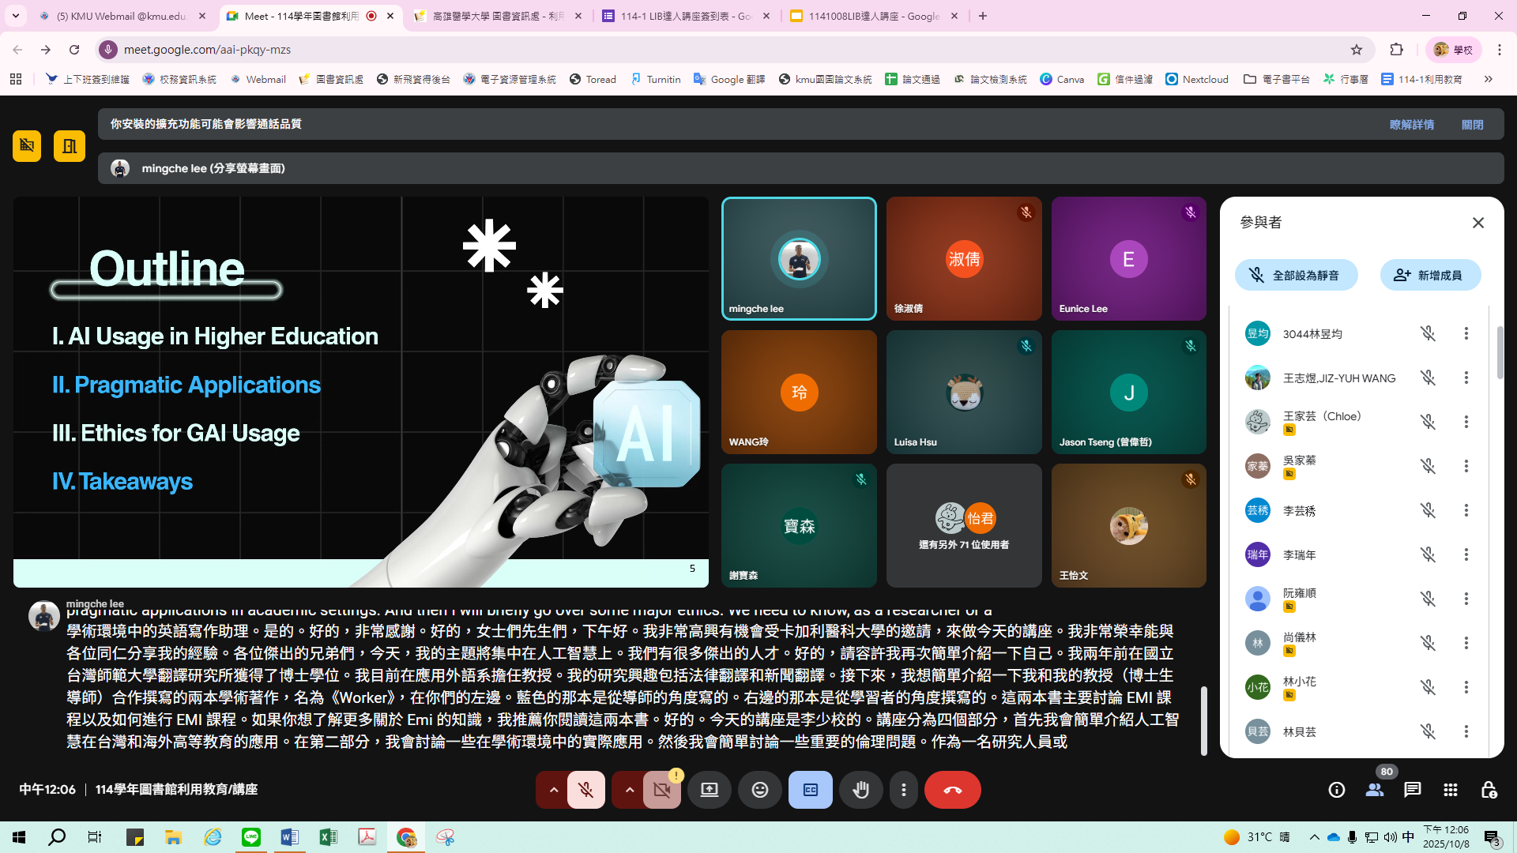1517x853 pixels.
Task: Open the activities grid icon
Action: pyautogui.click(x=1450, y=790)
